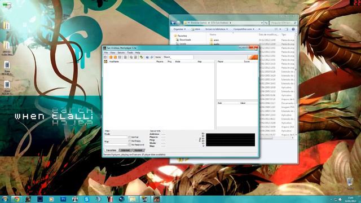Viewport: 361px width, 203px height.
Task: Click the green tag icon in SAMP toolbar
Action: coord(142,57)
